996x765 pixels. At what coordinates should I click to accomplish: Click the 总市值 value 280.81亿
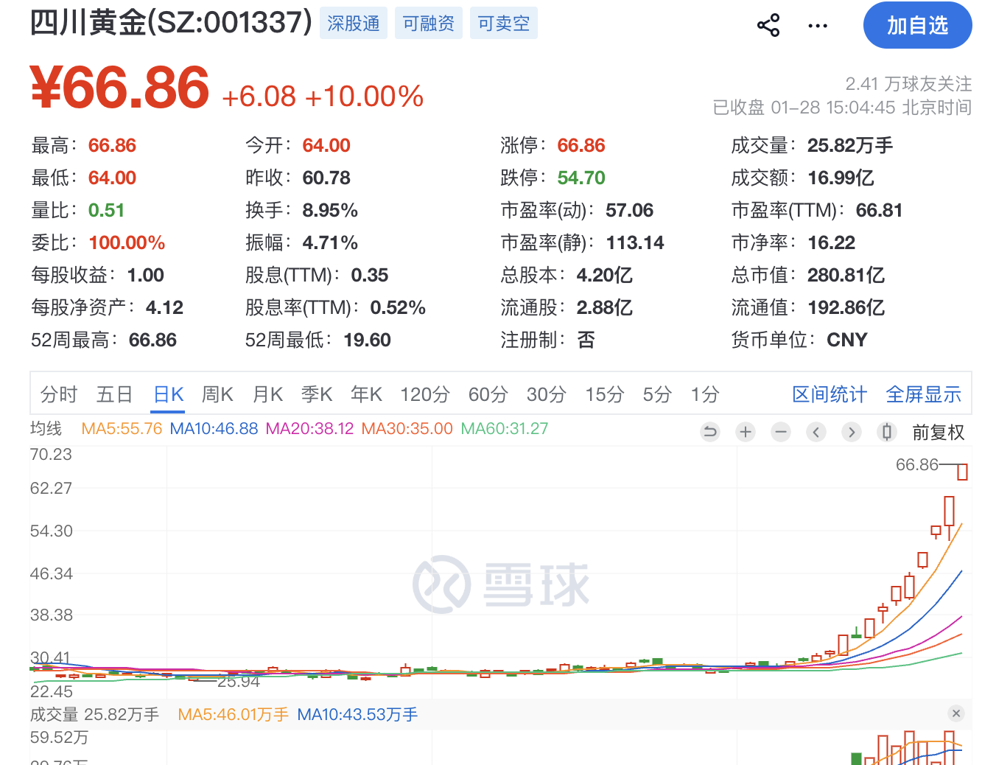846,276
